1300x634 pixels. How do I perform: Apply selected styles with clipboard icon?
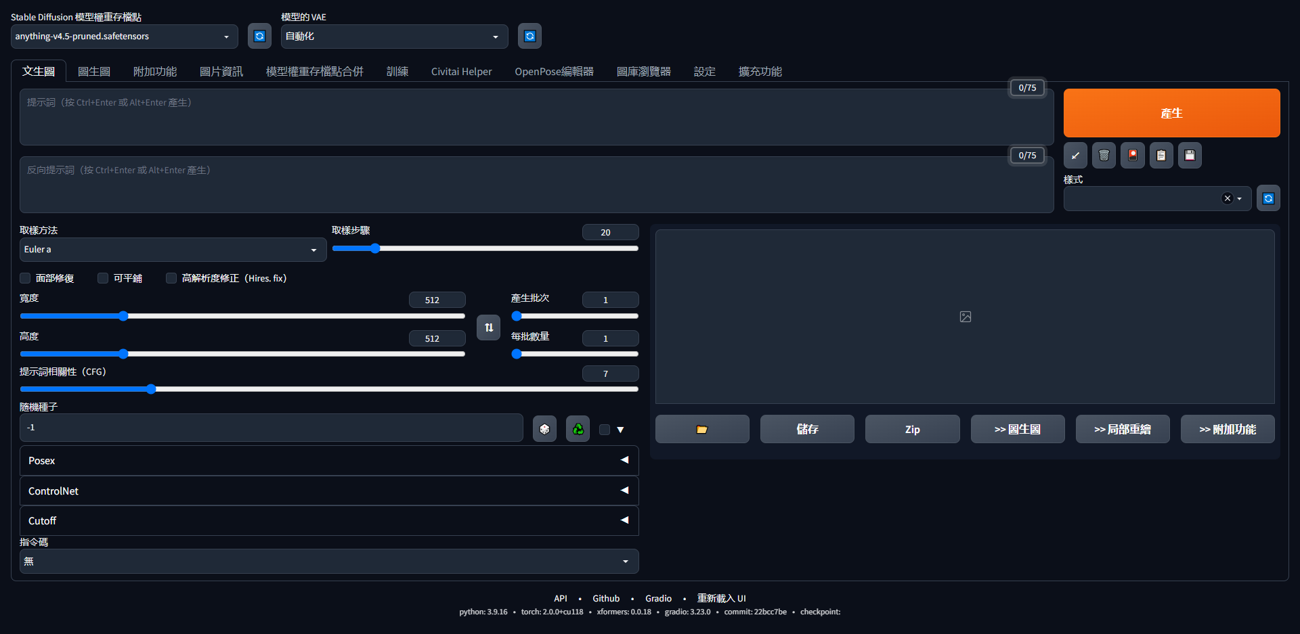[x=1161, y=156]
